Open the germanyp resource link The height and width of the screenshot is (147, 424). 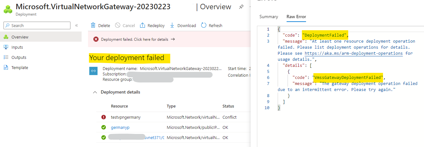pos(120,127)
